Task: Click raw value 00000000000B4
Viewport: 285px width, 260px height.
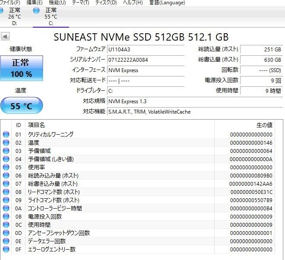Action: coord(251,208)
